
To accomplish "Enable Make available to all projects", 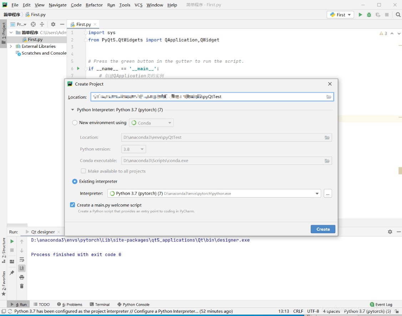I will point(83,171).
